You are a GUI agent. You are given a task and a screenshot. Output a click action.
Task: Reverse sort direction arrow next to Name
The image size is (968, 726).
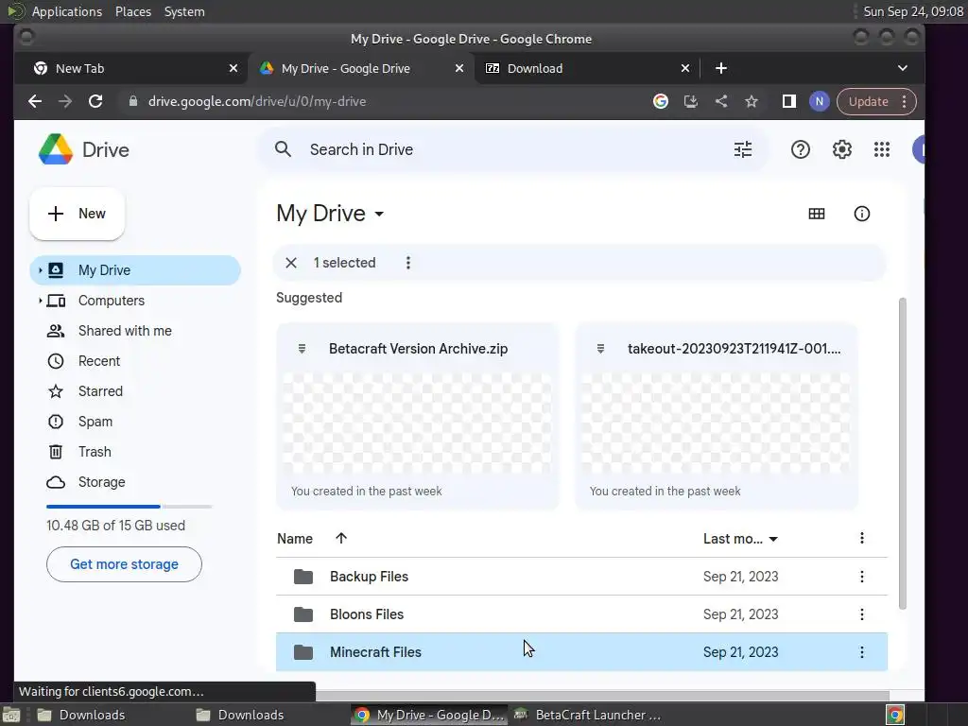(x=340, y=538)
